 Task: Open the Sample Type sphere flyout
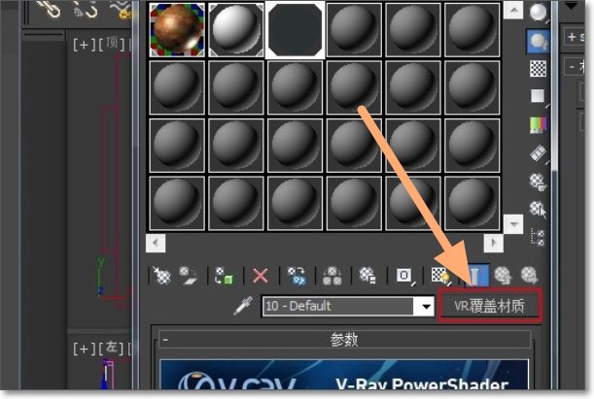pos(538,12)
